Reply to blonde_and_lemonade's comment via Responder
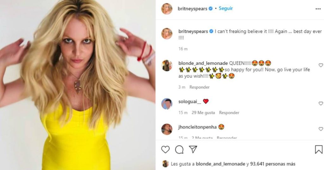Image resolution: width=324 pixels, height=170 pixels. click(199, 87)
